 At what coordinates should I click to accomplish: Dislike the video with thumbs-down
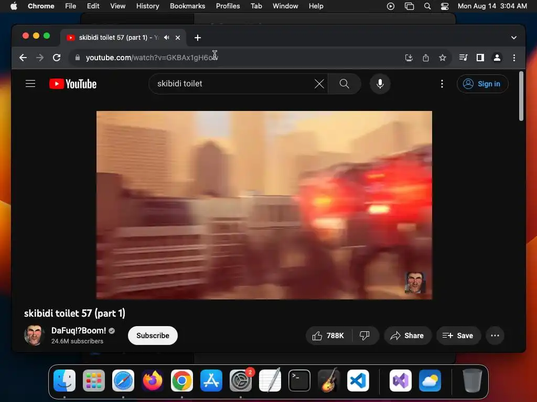[x=365, y=336]
